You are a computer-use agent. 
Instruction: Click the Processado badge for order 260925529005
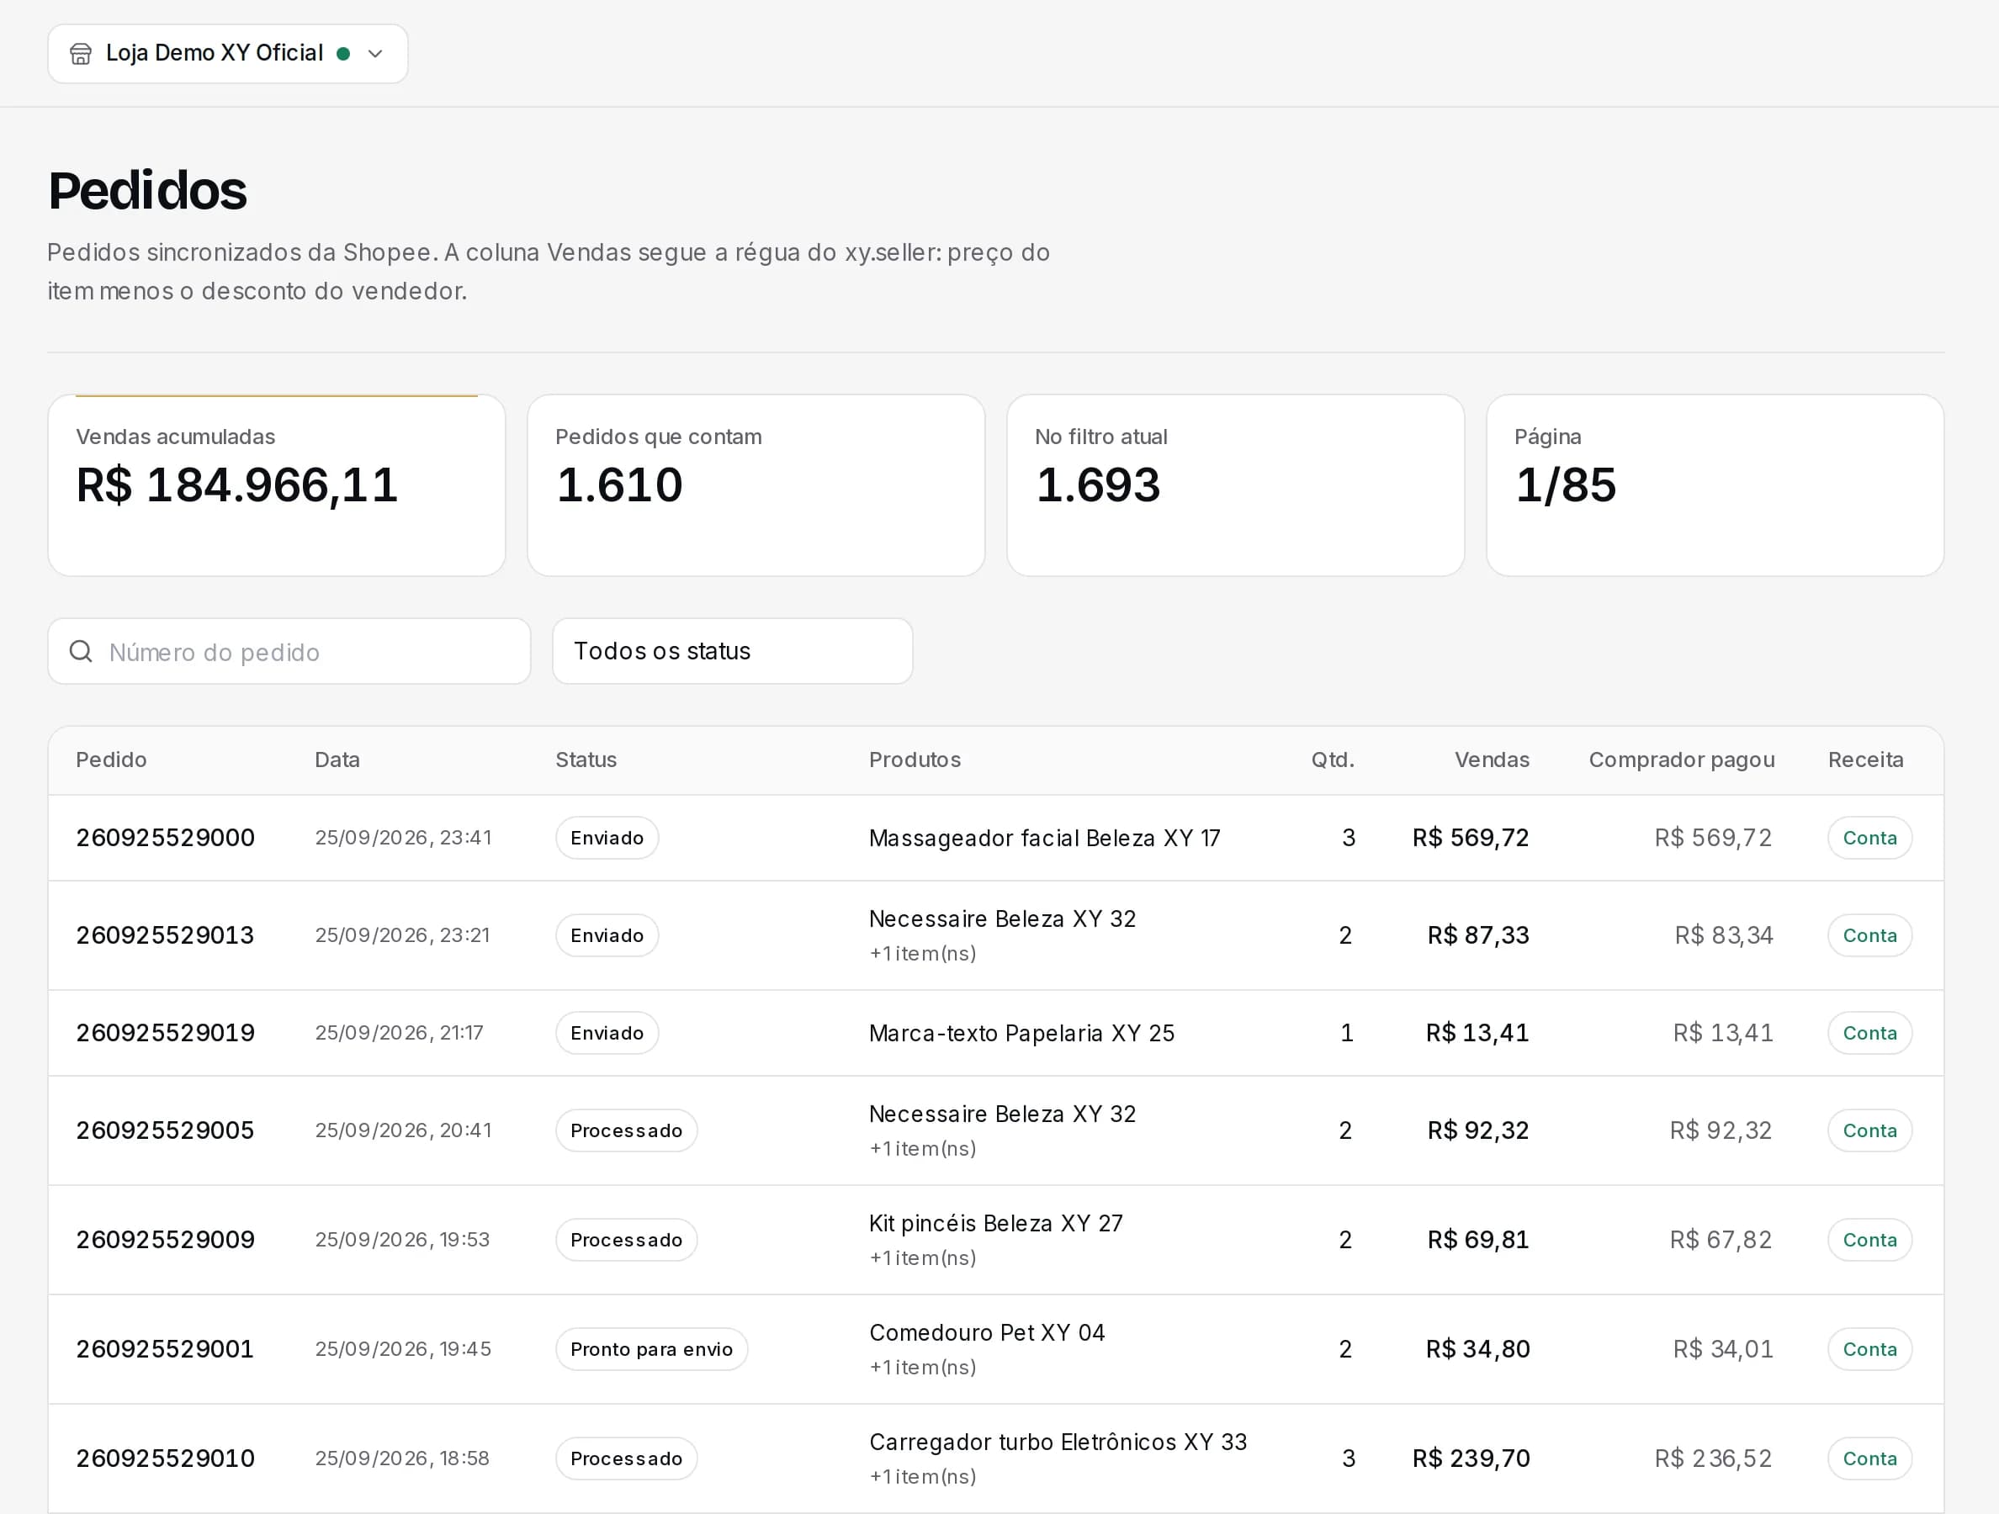coord(626,1131)
